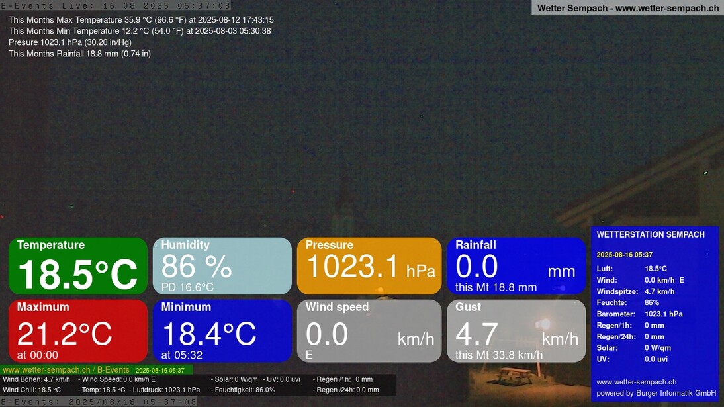
Task: Click 'Feuchtigkeit: 86.0%' in status strip
Action: [x=245, y=390]
